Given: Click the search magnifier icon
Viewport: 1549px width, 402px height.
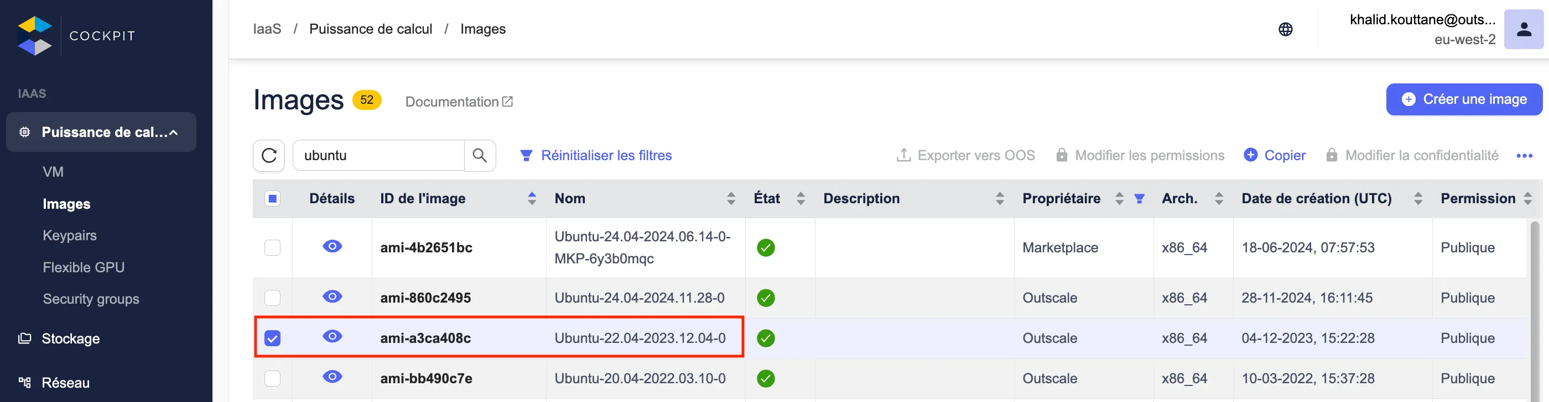Looking at the screenshot, I should pyautogui.click(x=479, y=155).
